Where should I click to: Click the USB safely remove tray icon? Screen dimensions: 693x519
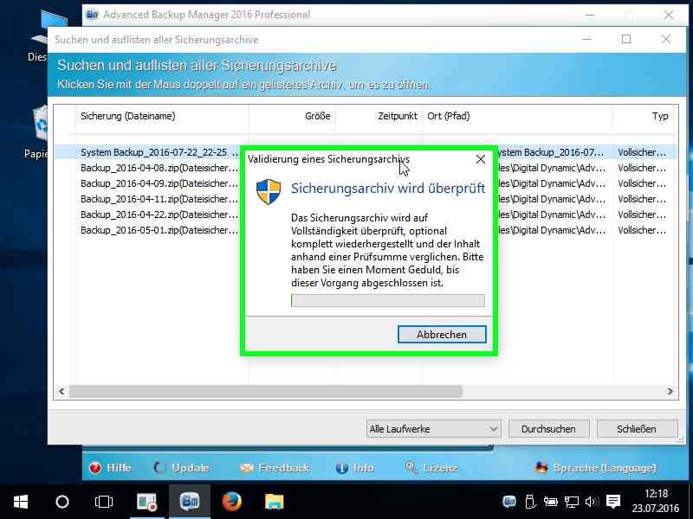(530, 502)
